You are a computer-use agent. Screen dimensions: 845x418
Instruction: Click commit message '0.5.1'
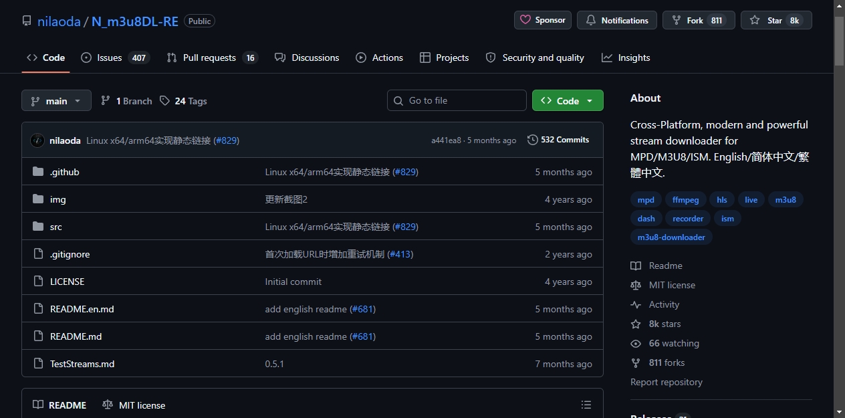point(275,364)
